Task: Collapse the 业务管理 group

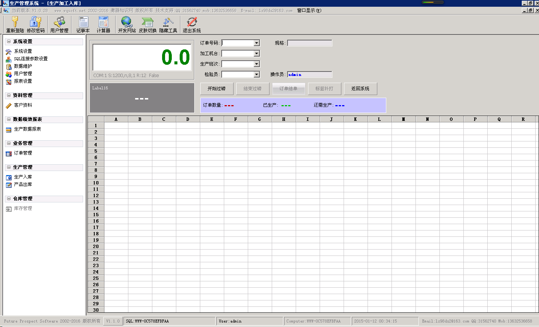Action: coord(9,143)
